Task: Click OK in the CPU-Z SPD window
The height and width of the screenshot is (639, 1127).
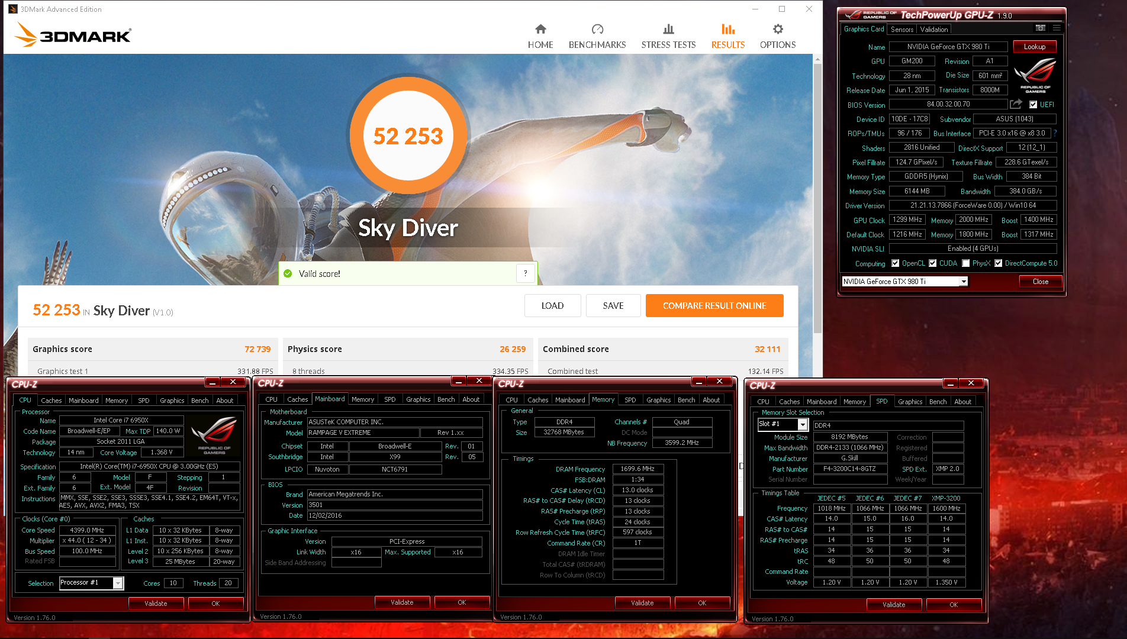Action: (x=954, y=605)
